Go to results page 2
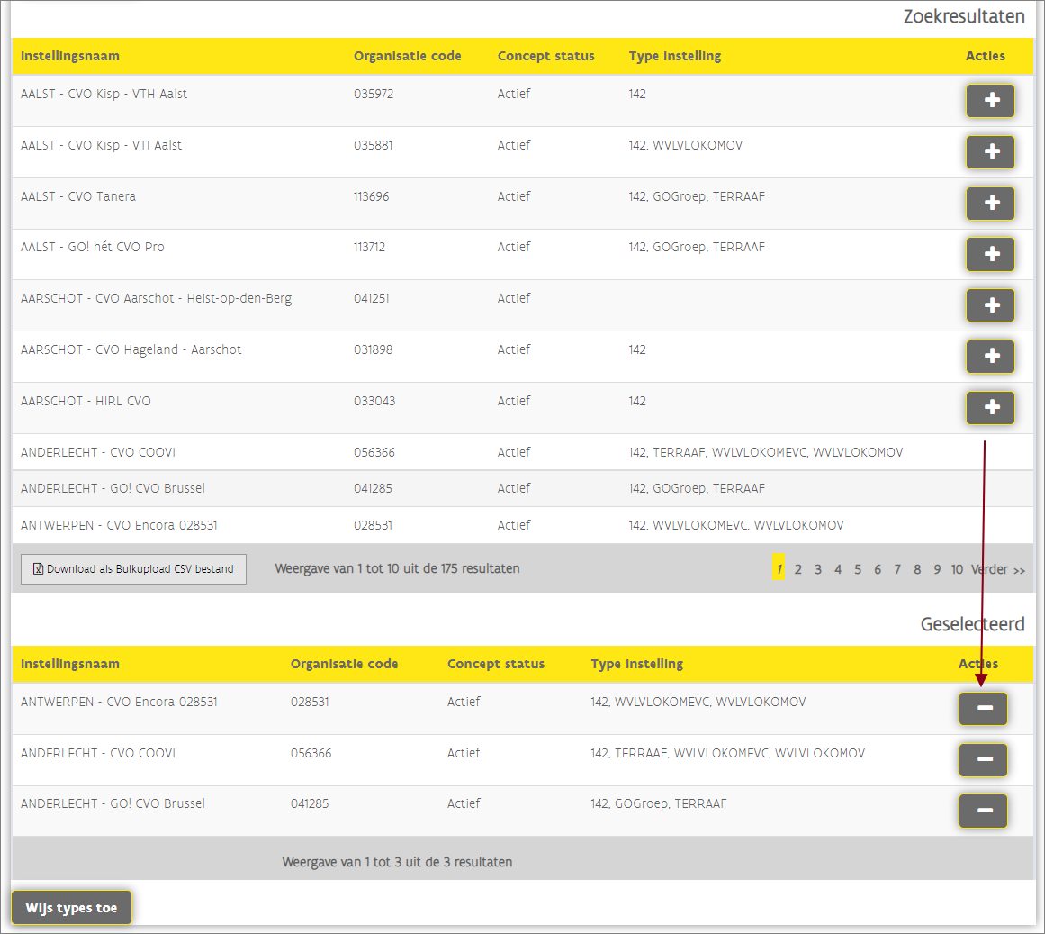 coord(797,569)
